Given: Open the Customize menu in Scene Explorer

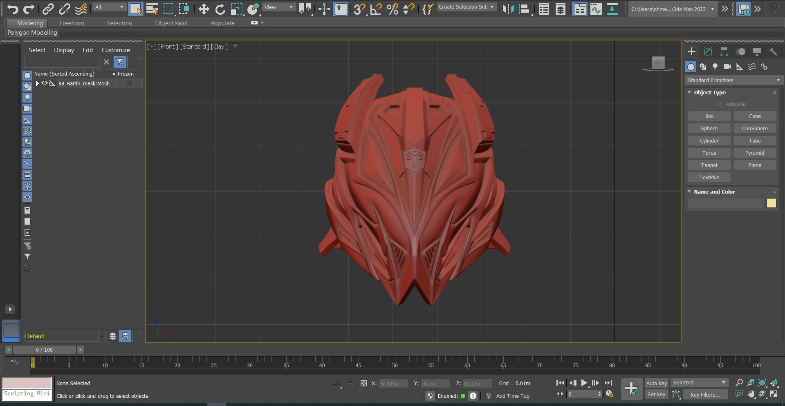Looking at the screenshot, I should pyautogui.click(x=116, y=50).
